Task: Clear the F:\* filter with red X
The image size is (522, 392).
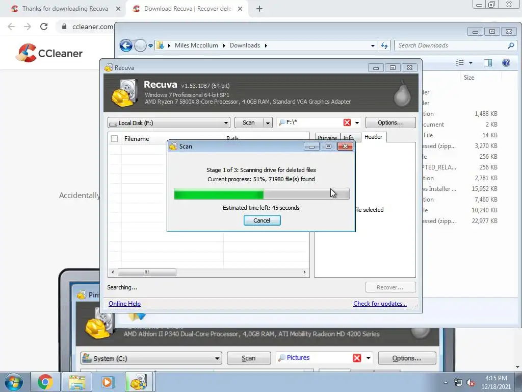Action: click(x=347, y=122)
